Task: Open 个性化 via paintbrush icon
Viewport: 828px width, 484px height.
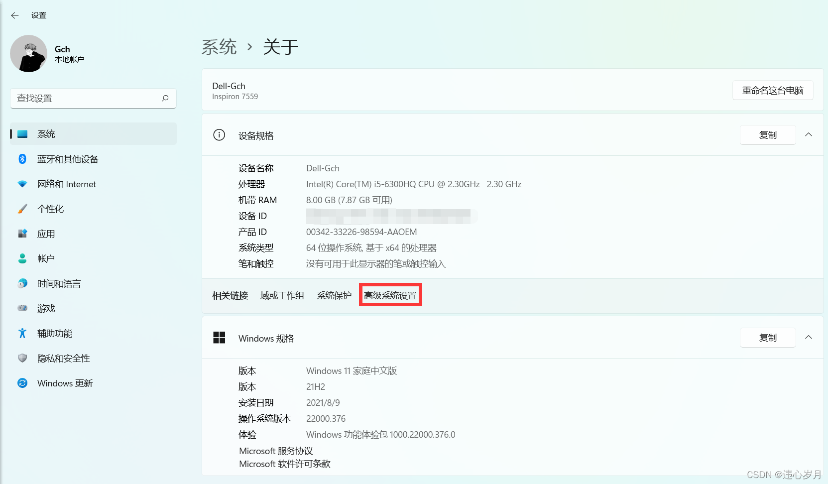Action: (22, 209)
